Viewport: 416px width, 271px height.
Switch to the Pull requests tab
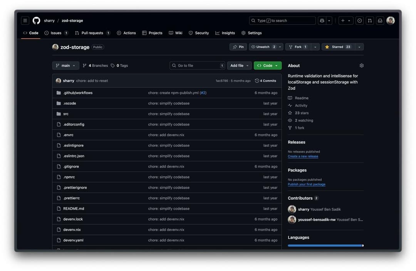(92, 33)
